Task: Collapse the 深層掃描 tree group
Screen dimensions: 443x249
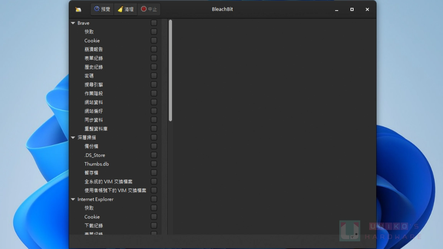Action: 73,138
